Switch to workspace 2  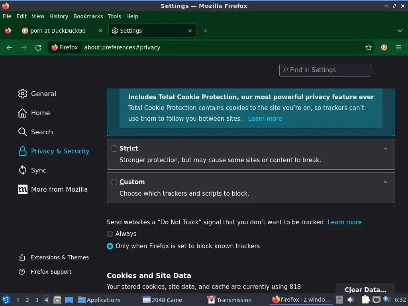pos(27,300)
